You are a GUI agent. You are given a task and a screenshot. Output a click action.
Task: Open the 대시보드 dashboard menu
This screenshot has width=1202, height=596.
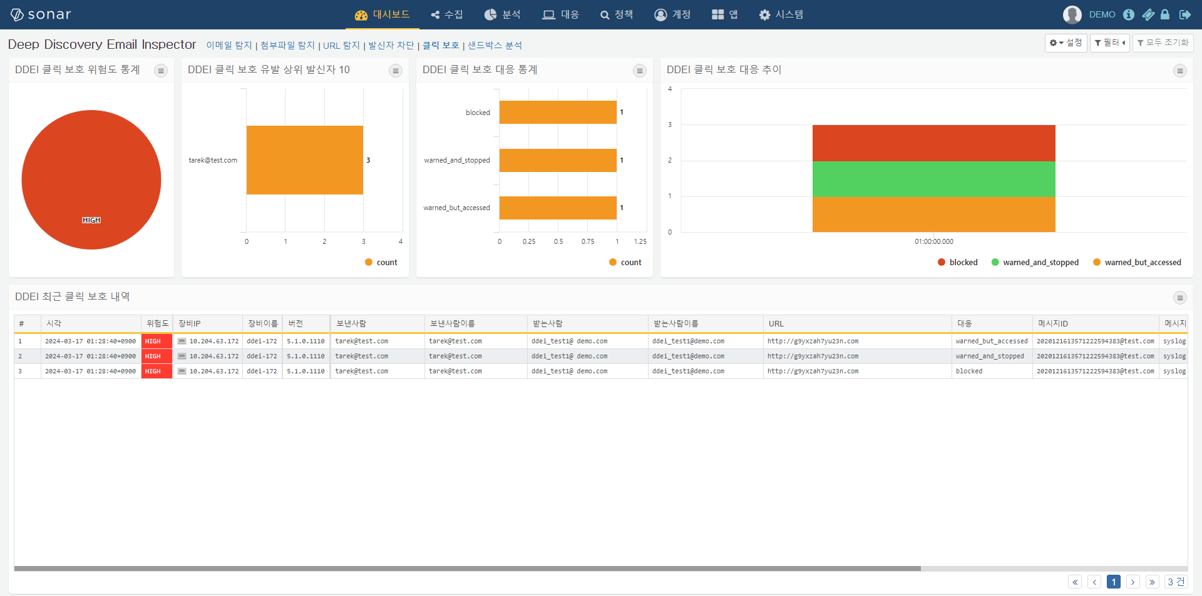[x=383, y=14]
